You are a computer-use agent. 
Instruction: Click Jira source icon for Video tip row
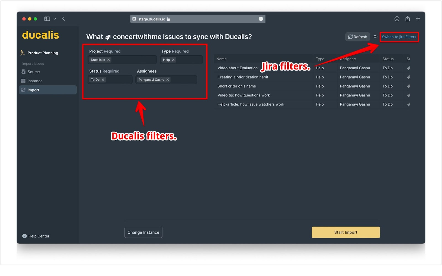(408, 95)
